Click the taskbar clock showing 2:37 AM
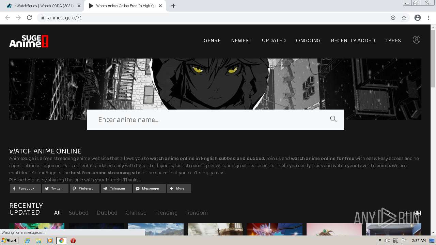This screenshot has height=245, width=436. click(419, 241)
